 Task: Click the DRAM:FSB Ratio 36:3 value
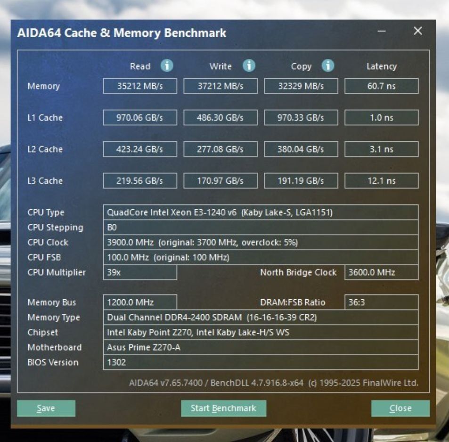(382, 302)
